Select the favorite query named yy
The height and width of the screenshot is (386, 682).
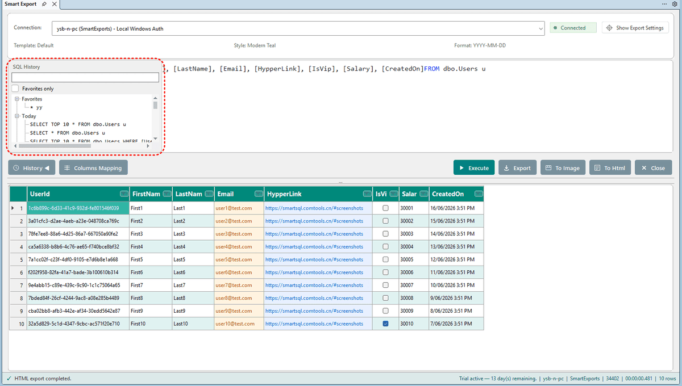coord(36,107)
